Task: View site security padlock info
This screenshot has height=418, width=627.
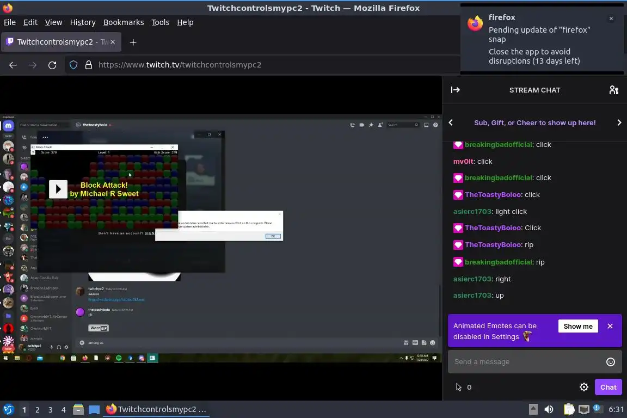Action: coord(89,65)
